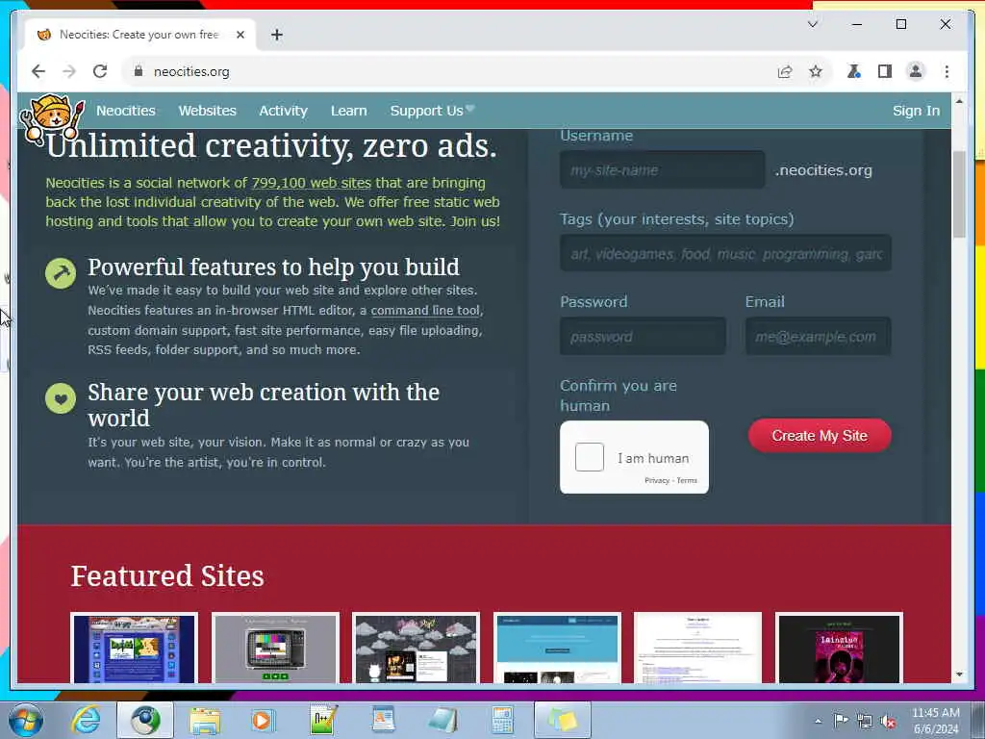Open the Activity nav item
This screenshot has width=985, height=739.
tap(284, 111)
